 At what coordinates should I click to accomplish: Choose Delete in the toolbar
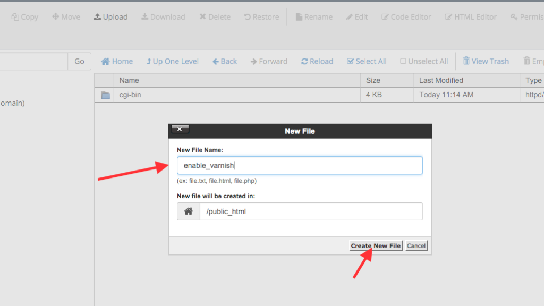tap(215, 17)
